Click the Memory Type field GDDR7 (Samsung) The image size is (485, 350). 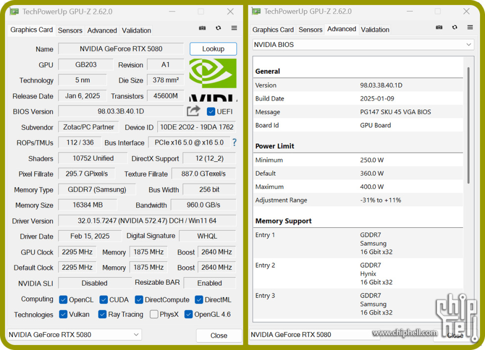pos(97,190)
